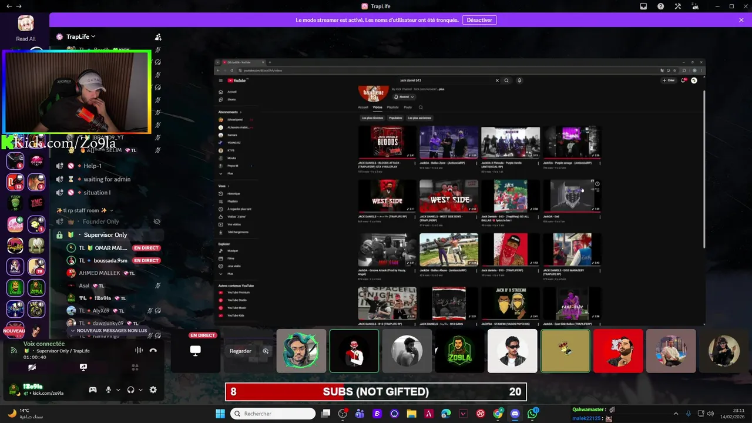
Task: Click user OMAR MAL... in voice list
Action: pyautogui.click(x=111, y=248)
